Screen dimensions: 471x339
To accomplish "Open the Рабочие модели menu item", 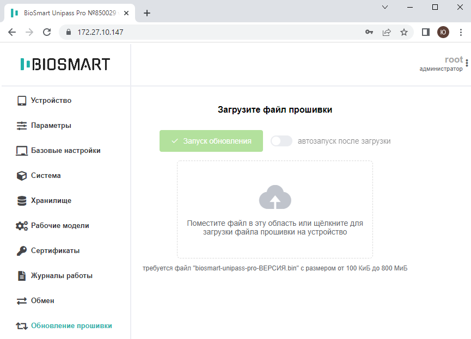I will pyautogui.click(x=60, y=225).
